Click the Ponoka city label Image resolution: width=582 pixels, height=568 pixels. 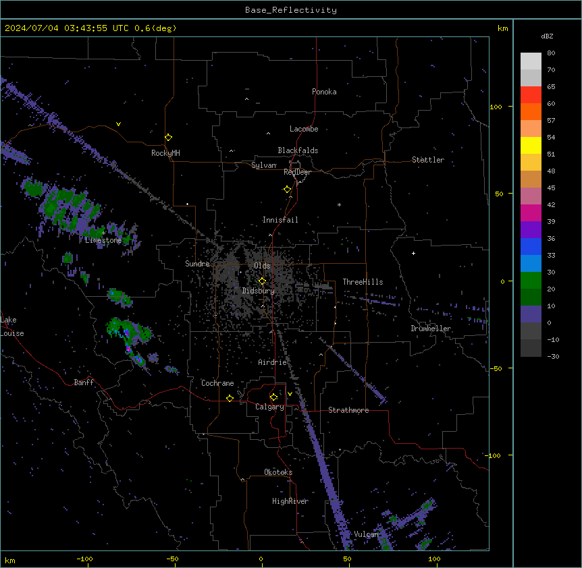[324, 92]
